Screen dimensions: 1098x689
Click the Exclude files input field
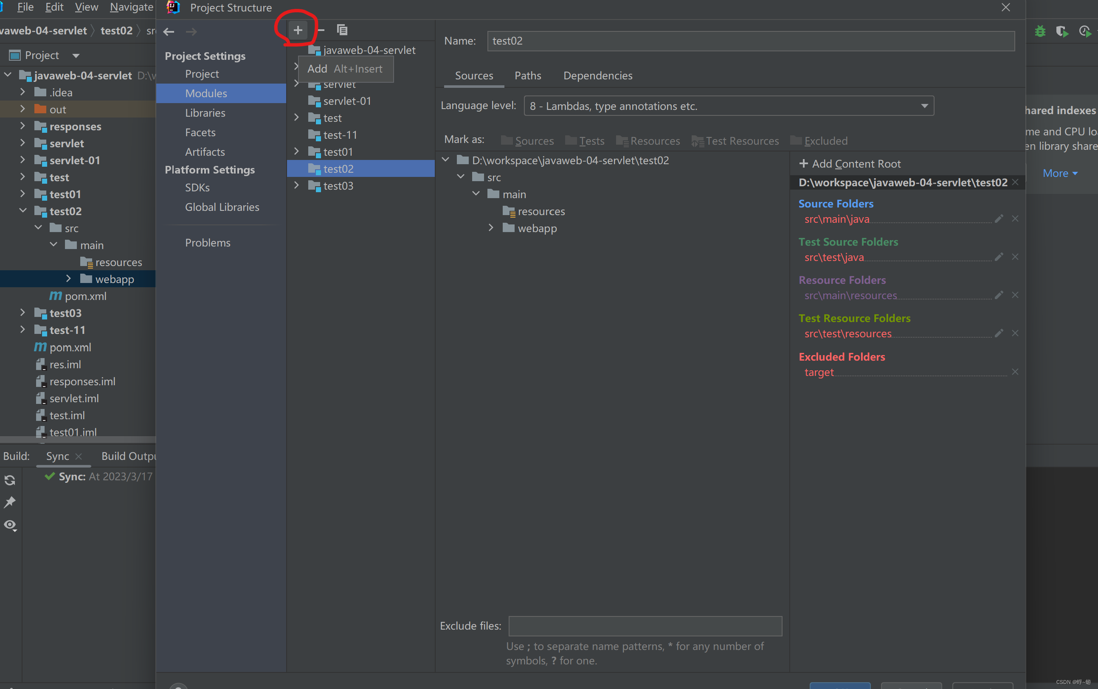click(645, 626)
